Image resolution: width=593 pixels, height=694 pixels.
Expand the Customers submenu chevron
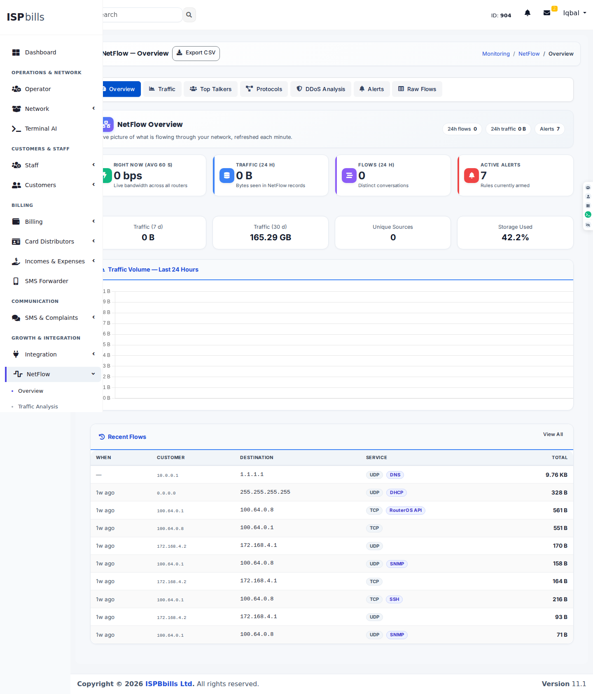pos(93,185)
